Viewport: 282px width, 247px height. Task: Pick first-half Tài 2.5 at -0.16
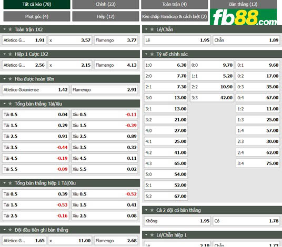(x=35, y=215)
